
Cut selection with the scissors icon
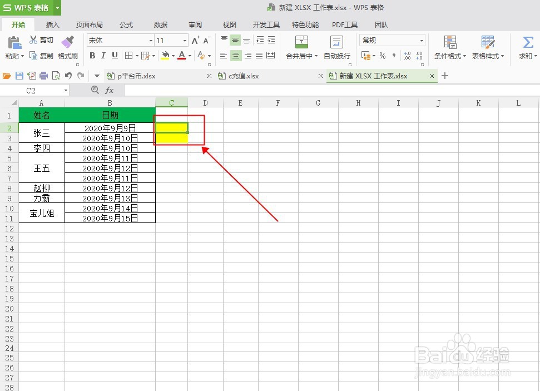[x=33, y=40]
